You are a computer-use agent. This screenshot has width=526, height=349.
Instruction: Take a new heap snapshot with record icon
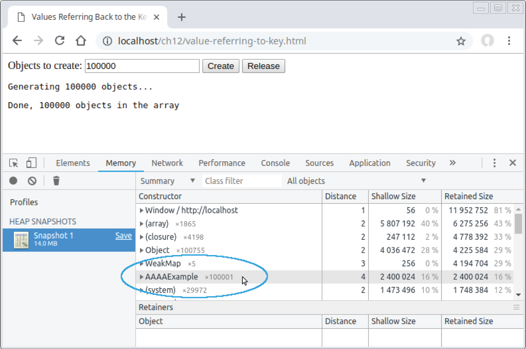[13, 181]
